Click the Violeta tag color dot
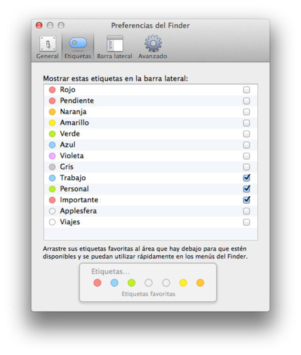 pyautogui.click(x=52, y=156)
